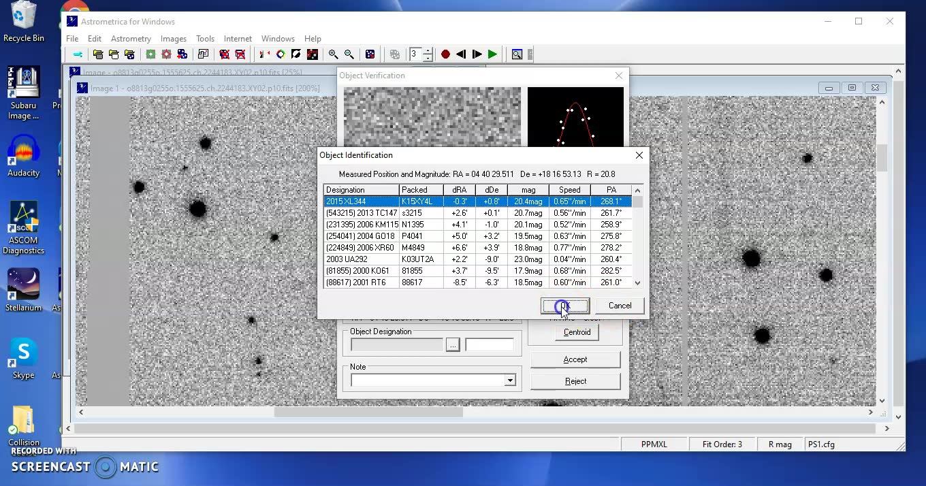
Task: Click the PPMXL status bar entry
Action: [654, 444]
